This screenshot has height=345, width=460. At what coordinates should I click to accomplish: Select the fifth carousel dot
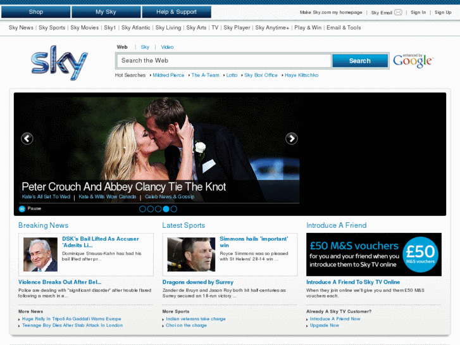pos(174,209)
